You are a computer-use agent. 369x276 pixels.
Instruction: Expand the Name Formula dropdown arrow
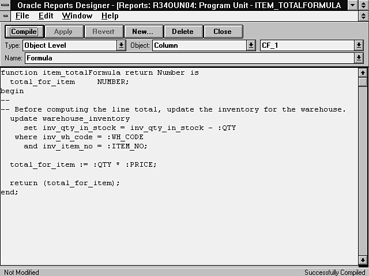point(359,57)
